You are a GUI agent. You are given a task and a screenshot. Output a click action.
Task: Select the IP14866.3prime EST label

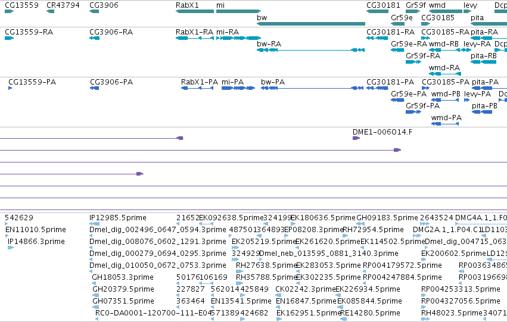[x=36, y=242]
